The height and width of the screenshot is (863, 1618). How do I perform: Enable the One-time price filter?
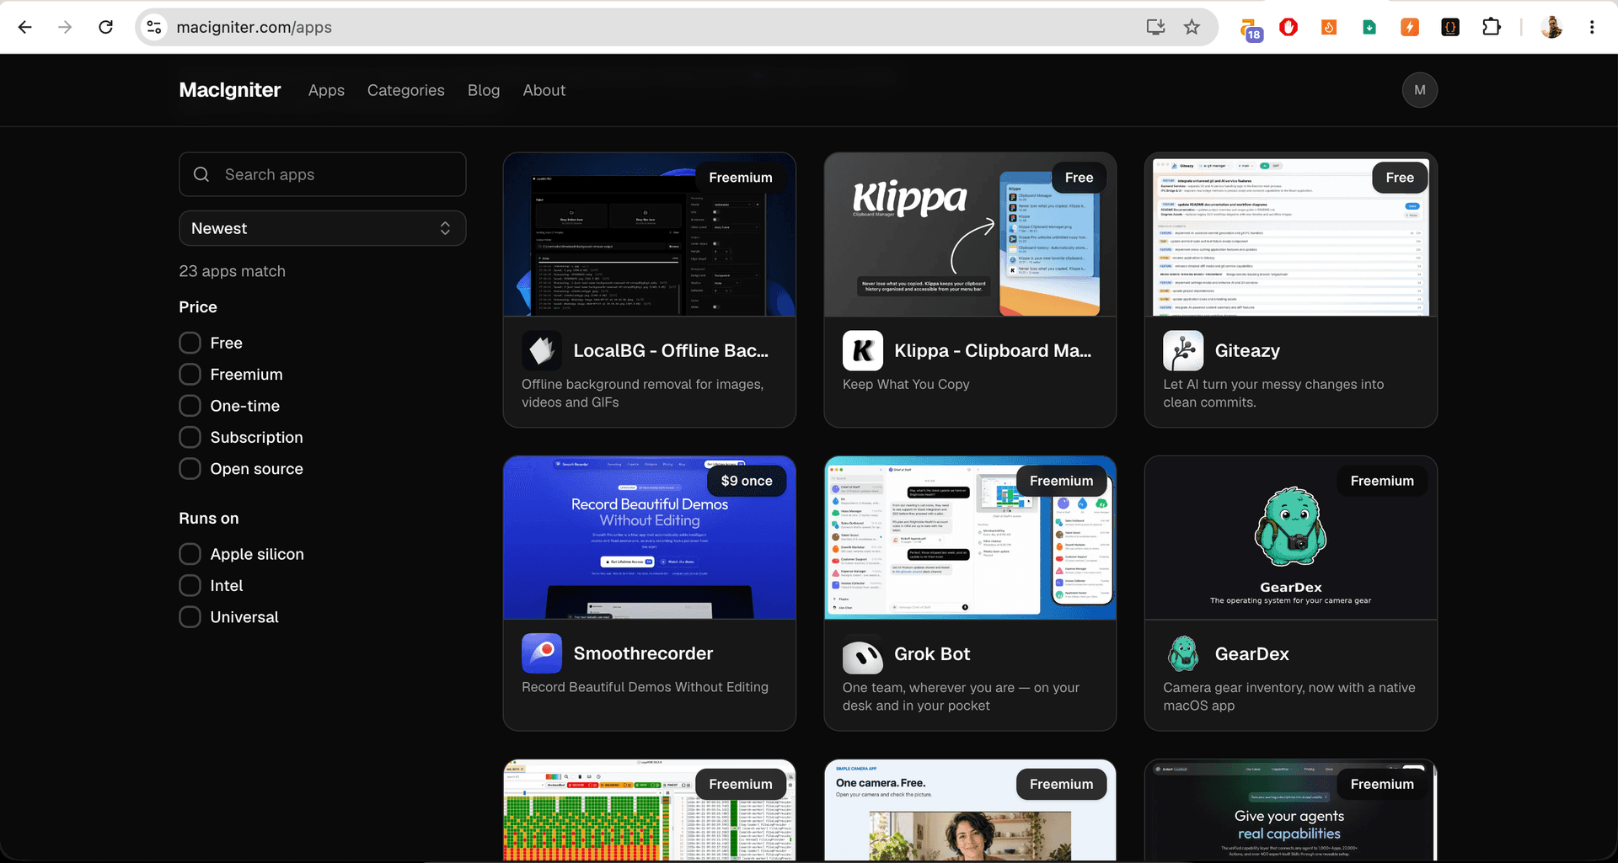click(190, 406)
